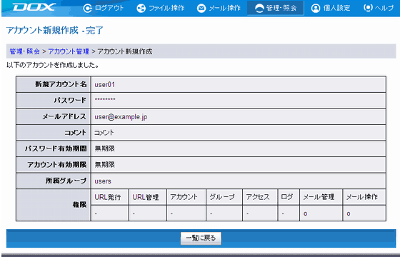Click the URL管理 permission header

coord(146,197)
